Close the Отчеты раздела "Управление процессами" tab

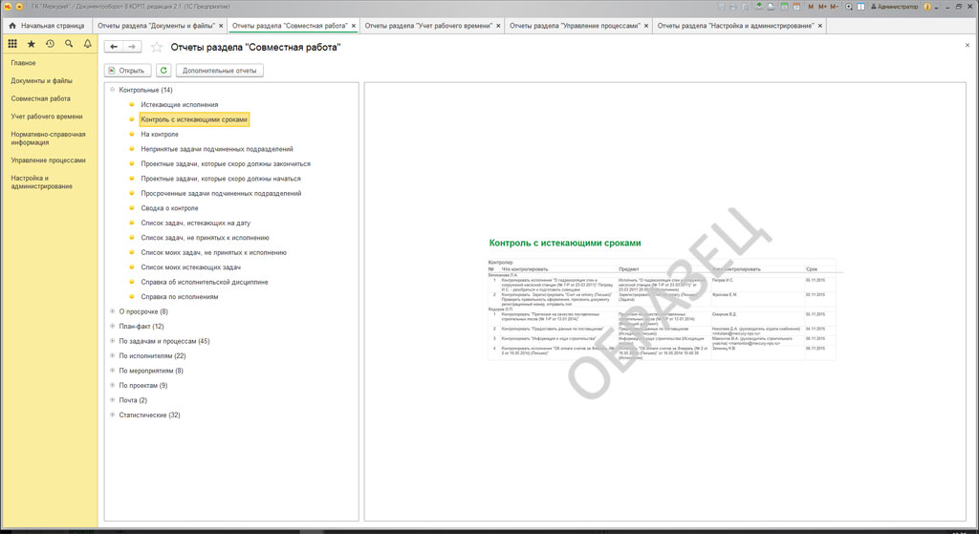[645, 26]
